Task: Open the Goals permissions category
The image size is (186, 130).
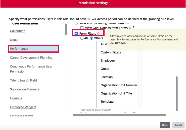Action: [14, 40]
